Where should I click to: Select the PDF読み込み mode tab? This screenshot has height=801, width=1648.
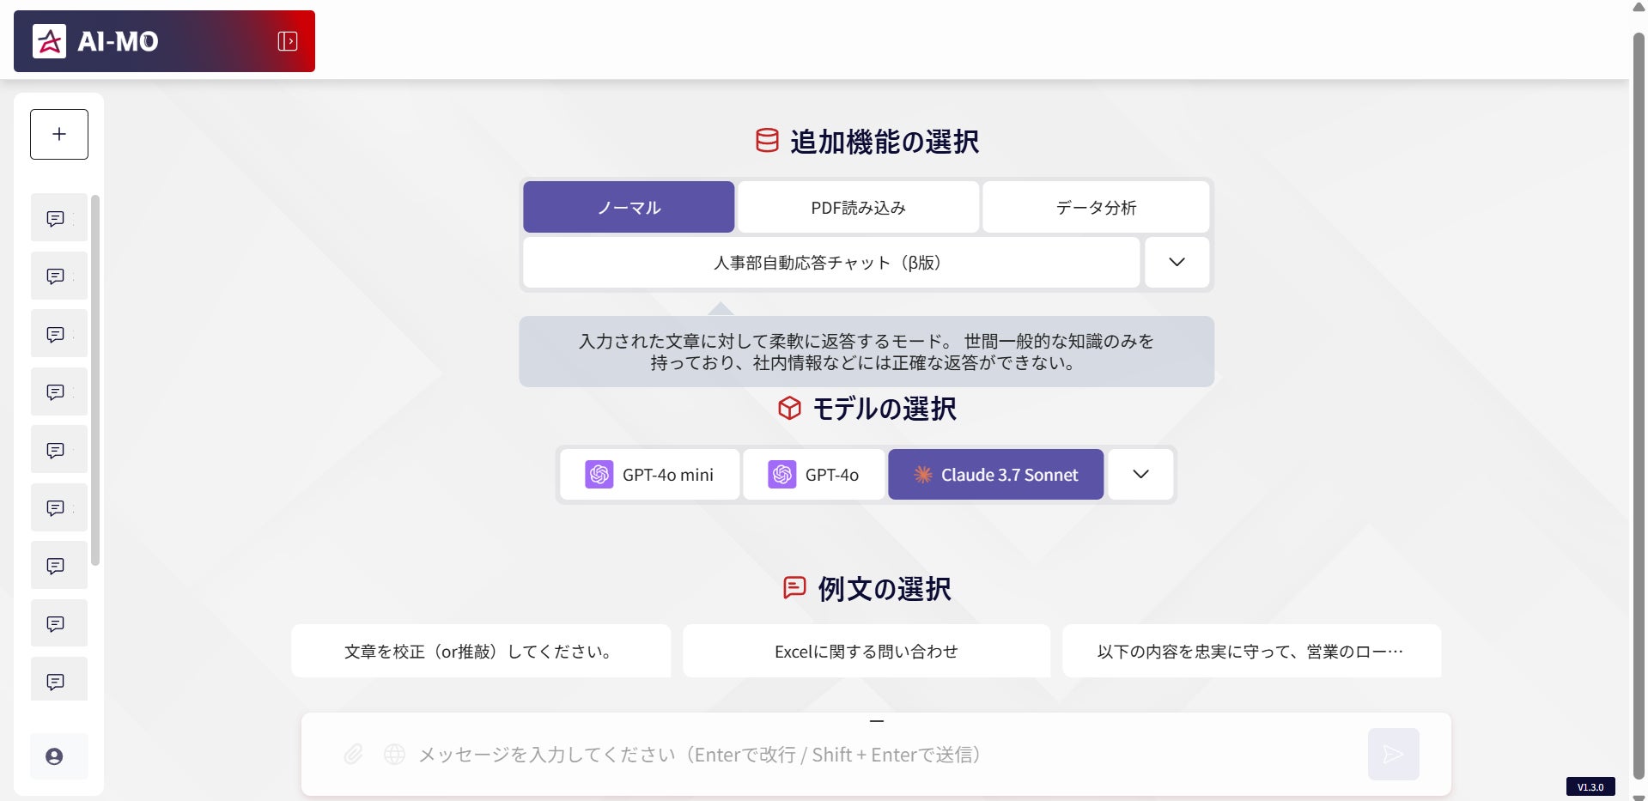(x=858, y=207)
